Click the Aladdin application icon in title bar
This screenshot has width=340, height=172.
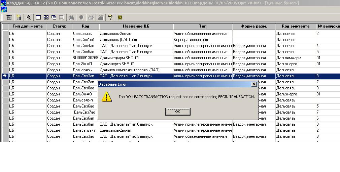coord(3,3)
